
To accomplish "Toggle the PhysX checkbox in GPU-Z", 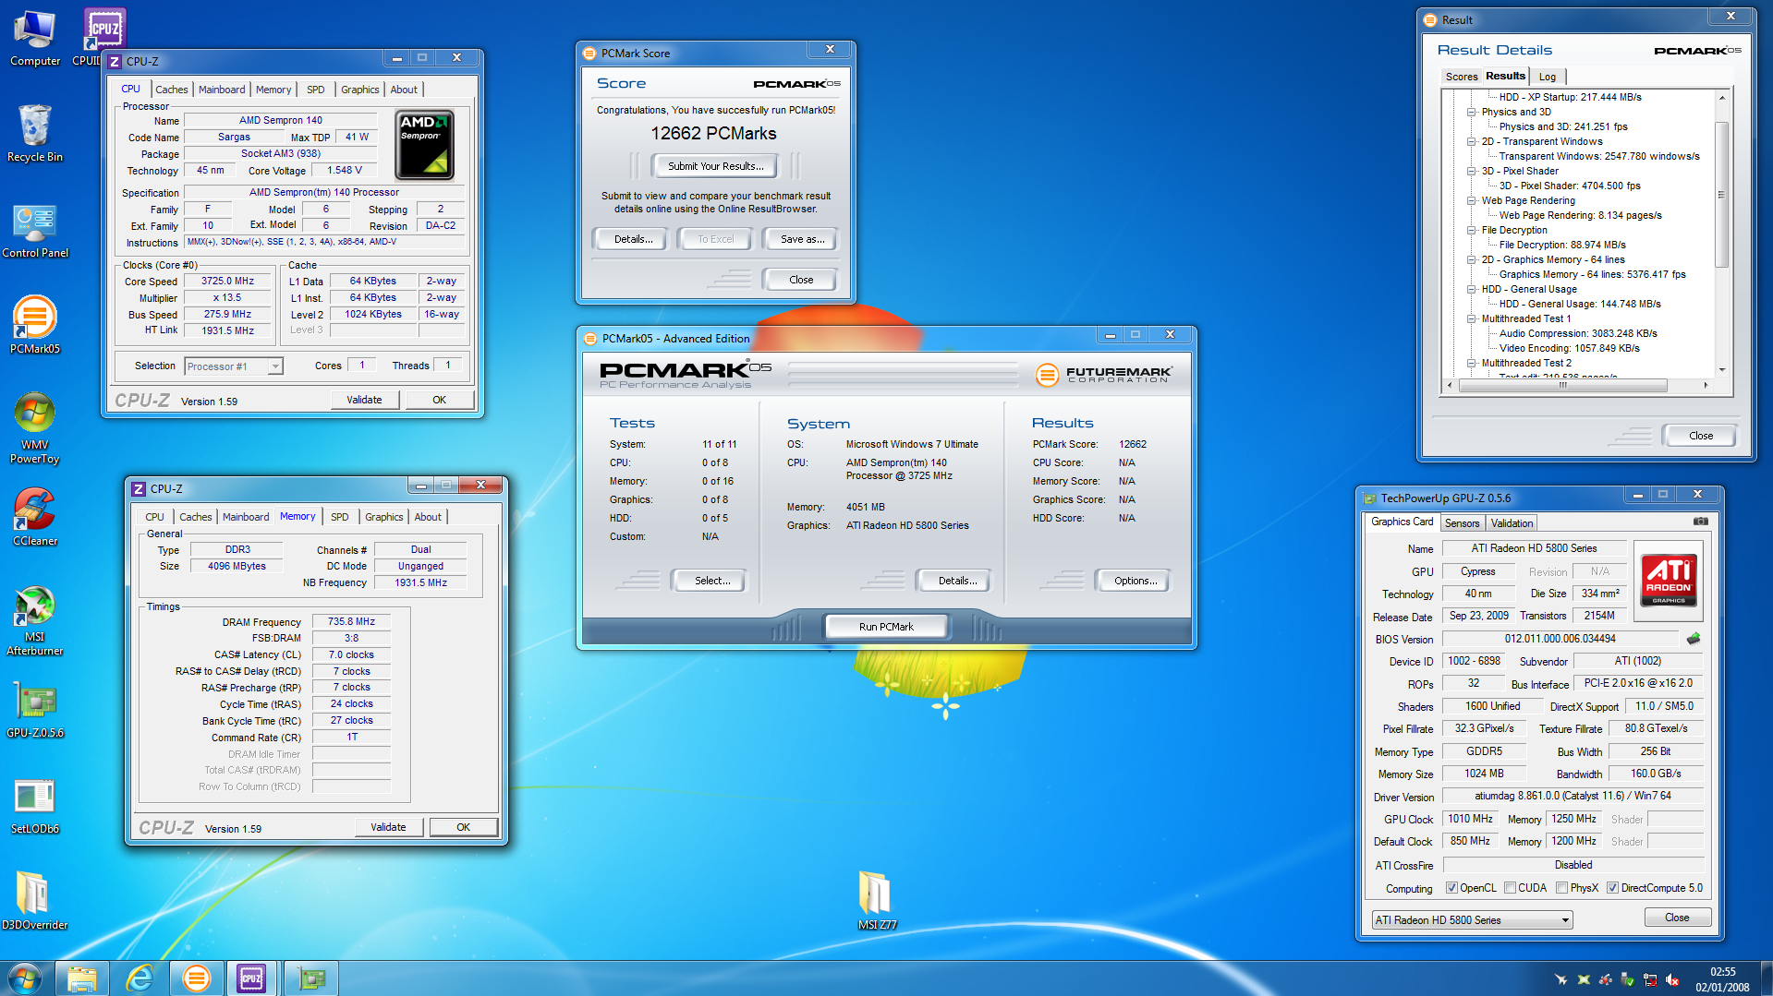I will 1561,888.
